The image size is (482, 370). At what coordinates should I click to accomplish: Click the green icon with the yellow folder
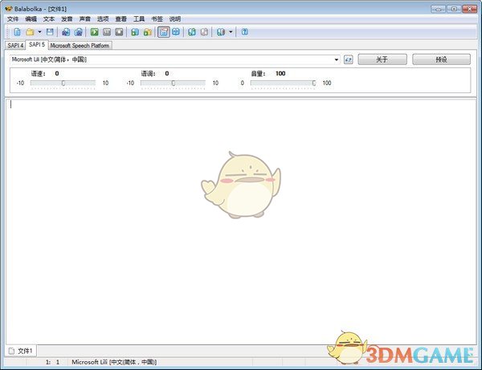[148, 32]
